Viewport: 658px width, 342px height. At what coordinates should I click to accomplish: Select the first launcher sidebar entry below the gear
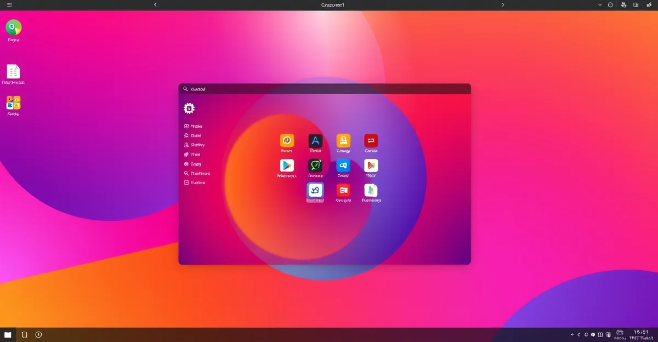point(194,126)
